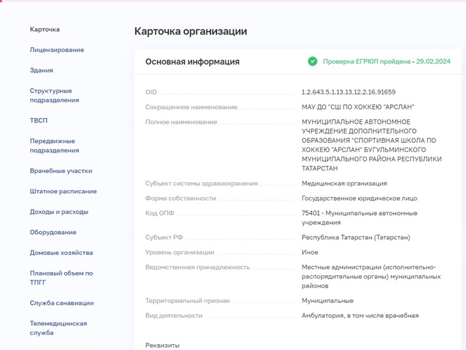Open Служба санавиации section

(x=62, y=303)
